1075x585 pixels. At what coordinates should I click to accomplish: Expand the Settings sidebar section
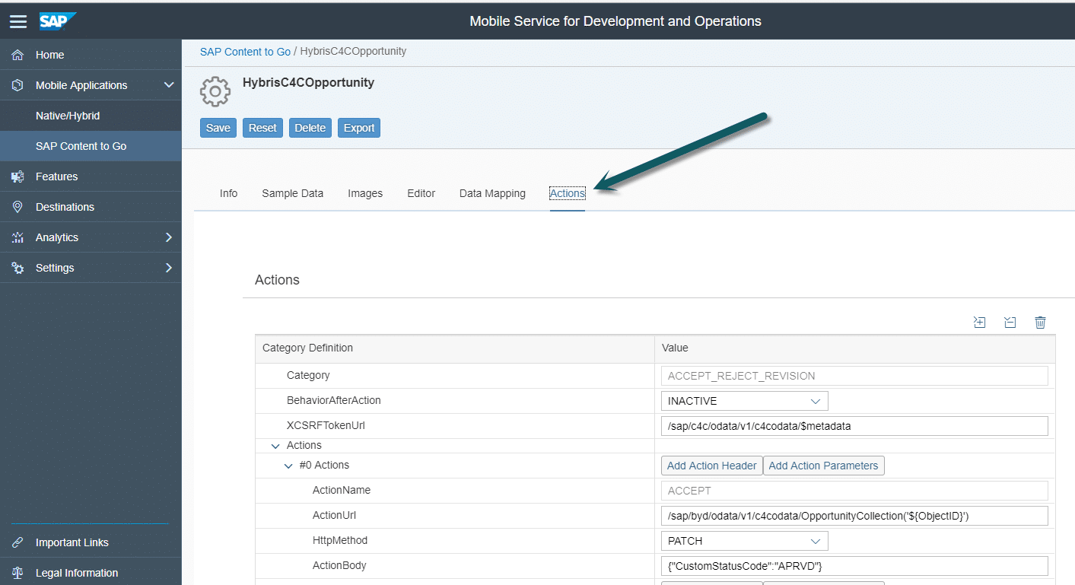click(169, 268)
